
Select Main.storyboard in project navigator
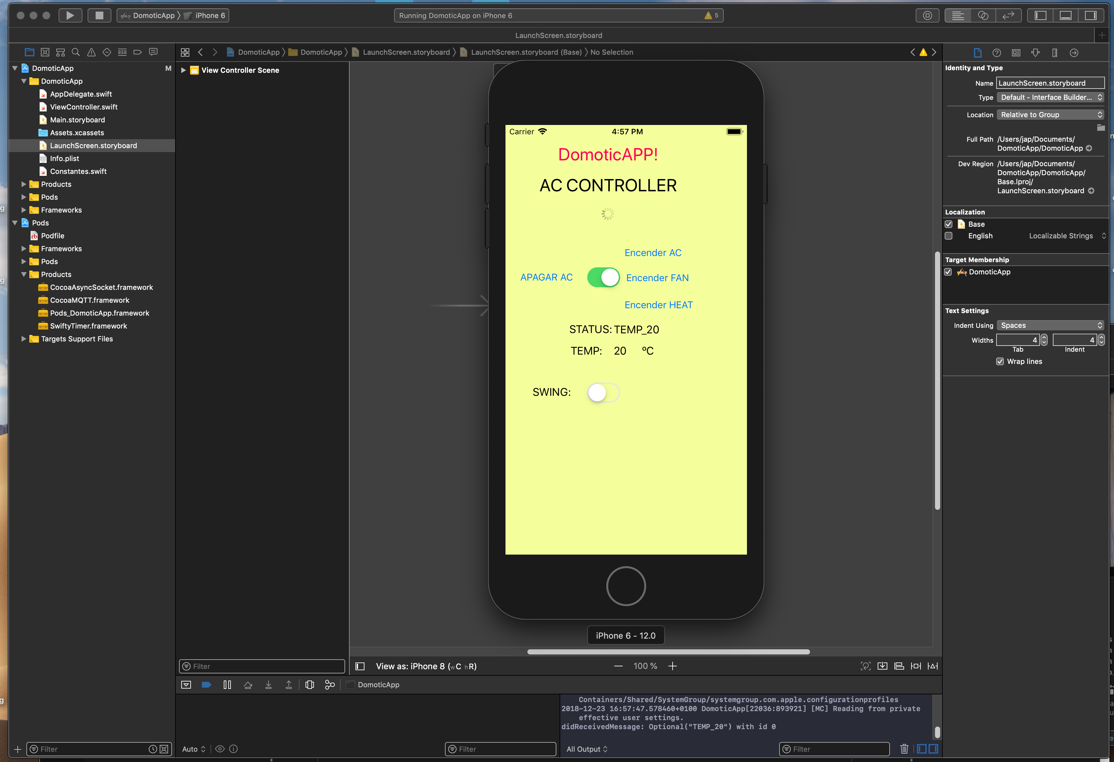pos(77,120)
